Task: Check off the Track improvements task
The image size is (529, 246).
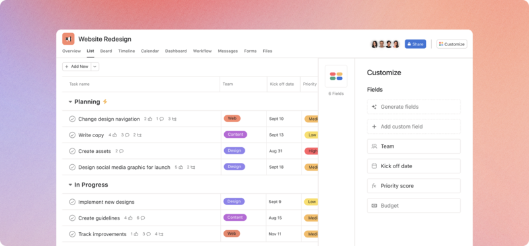Action: (72, 234)
